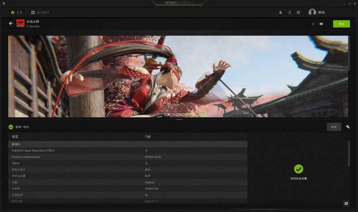The width and height of the screenshot is (358, 212).
Task: Go back using the left arrow
Action: click(x=11, y=23)
